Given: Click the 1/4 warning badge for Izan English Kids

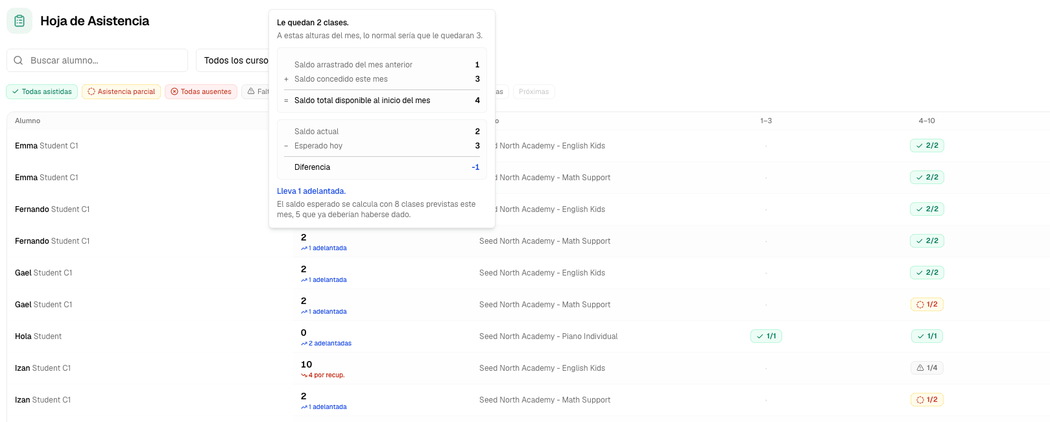Looking at the screenshot, I should point(927,368).
